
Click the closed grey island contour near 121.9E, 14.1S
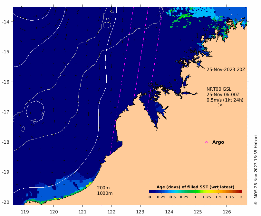point(107,25)
